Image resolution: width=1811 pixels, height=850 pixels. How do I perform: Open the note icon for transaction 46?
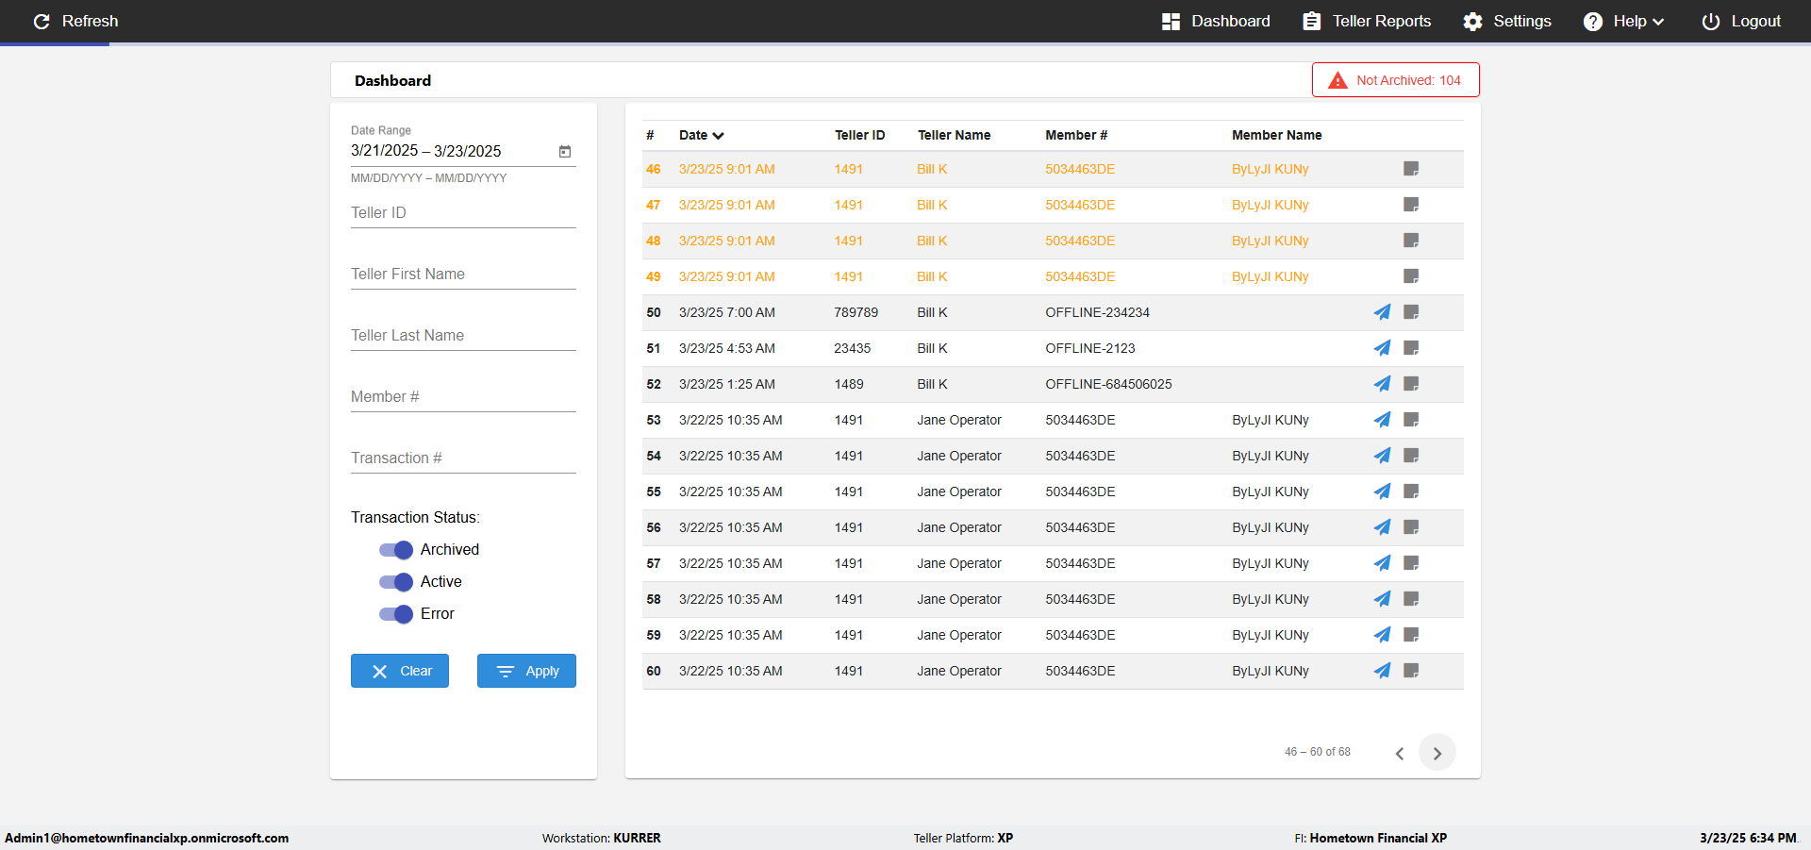[1411, 169]
